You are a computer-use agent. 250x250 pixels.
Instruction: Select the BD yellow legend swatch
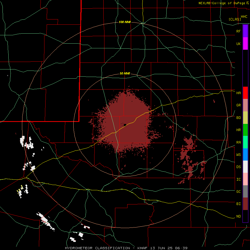click(245, 118)
